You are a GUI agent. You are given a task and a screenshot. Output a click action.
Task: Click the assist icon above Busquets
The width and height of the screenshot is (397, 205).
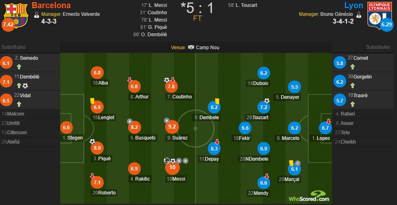tap(129, 121)
